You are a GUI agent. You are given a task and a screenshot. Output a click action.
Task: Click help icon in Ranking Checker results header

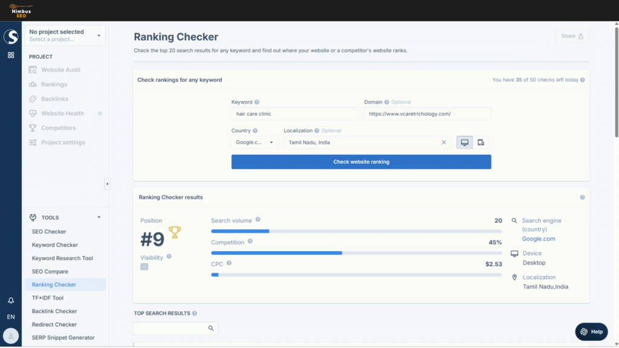coord(582,198)
